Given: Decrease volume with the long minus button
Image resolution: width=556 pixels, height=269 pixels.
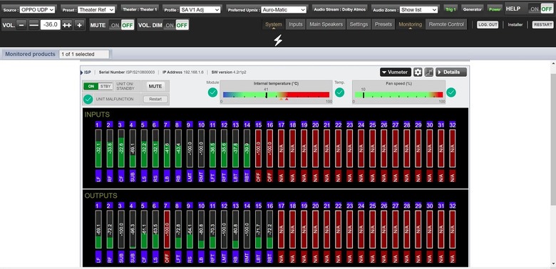Looking at the screenshot, I should point(34,25).
